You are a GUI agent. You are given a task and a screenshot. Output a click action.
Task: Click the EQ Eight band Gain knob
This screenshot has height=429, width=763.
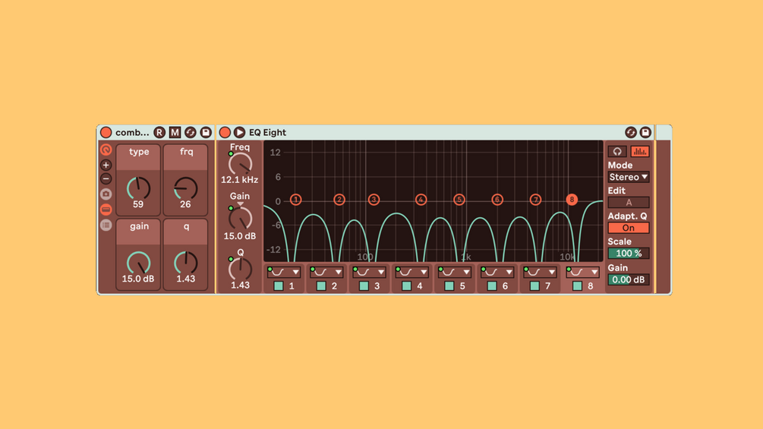[x=241, y=219]
